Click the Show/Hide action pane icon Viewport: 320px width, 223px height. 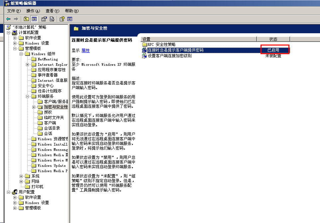click(x=69, y=19)
